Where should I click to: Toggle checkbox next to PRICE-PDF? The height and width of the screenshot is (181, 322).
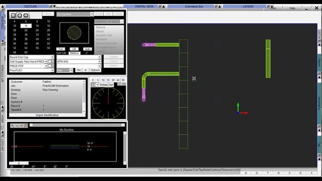click(50, 66)
